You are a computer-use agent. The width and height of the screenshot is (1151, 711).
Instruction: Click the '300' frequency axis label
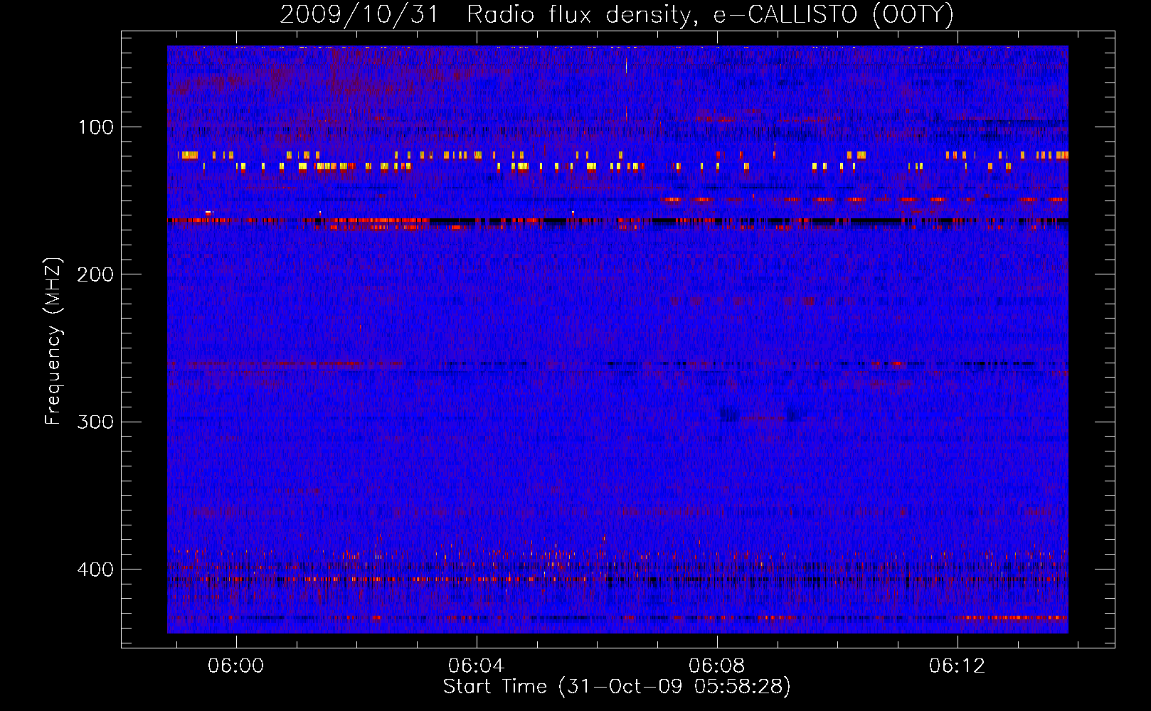point(95,422)
